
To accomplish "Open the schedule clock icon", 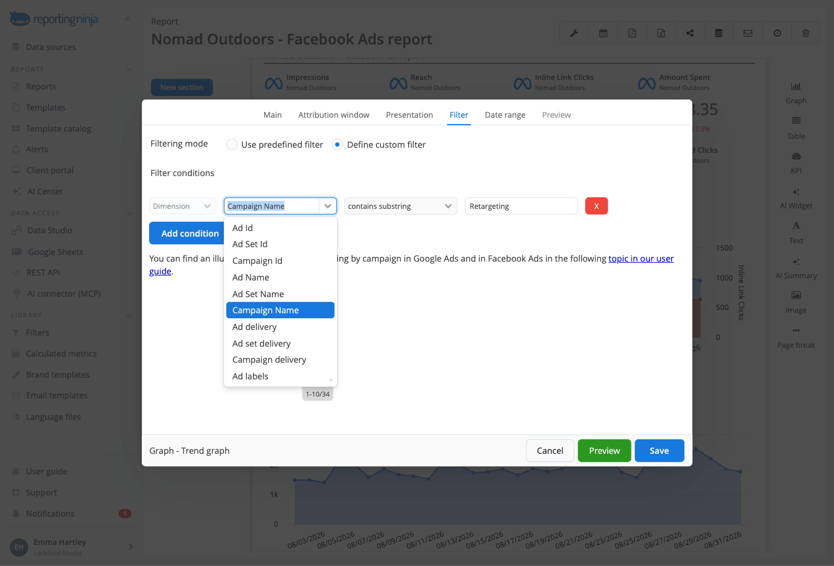I will [x=777, y=33].
